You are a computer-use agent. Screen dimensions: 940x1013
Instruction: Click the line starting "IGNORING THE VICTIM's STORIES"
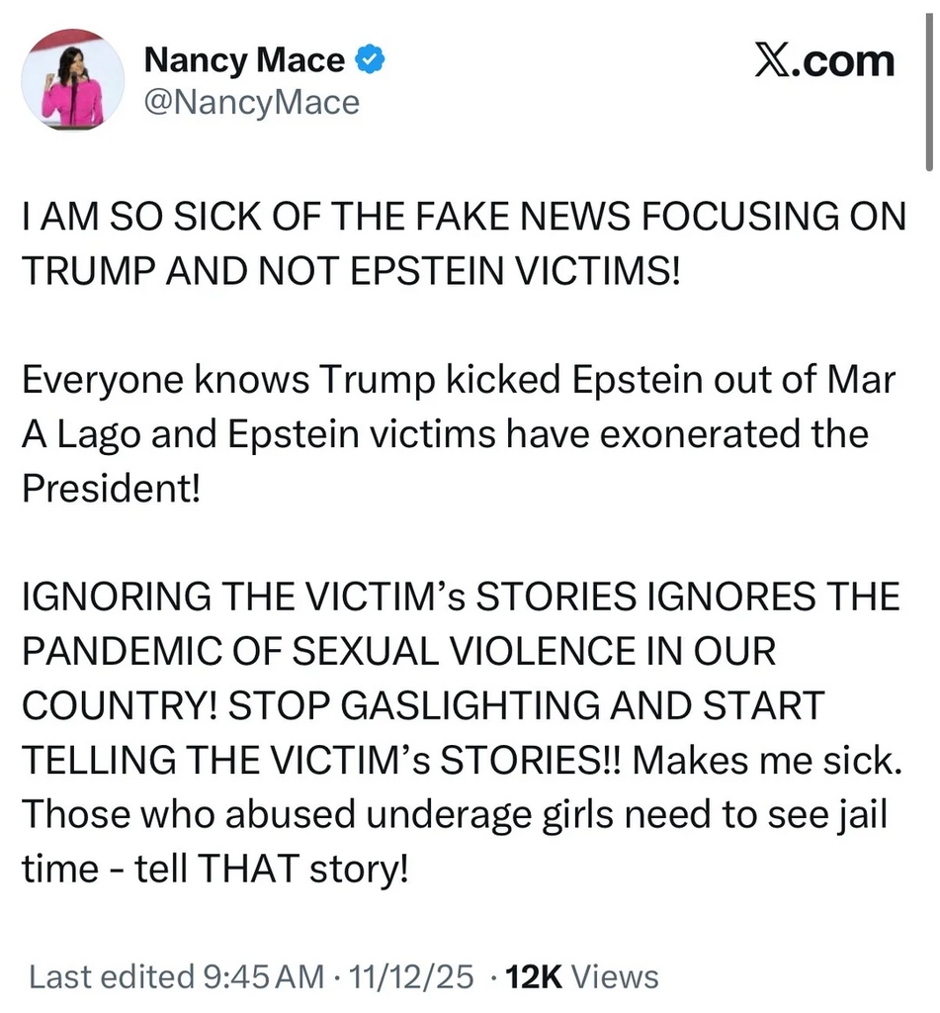[460, 599]
